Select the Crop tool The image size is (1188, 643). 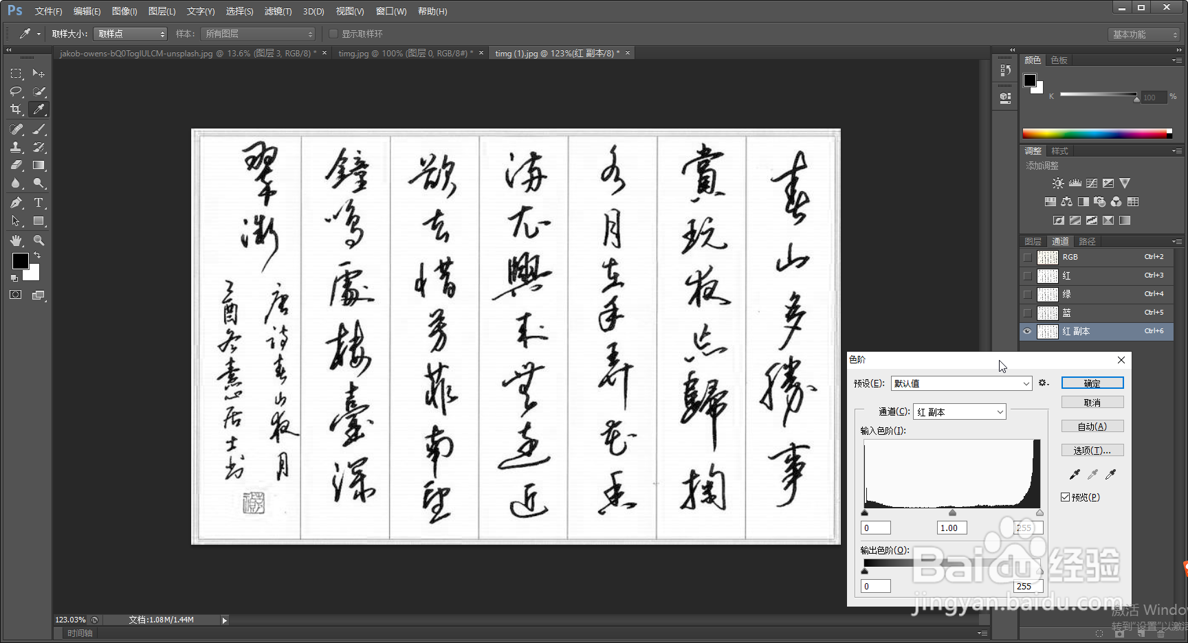16,109
